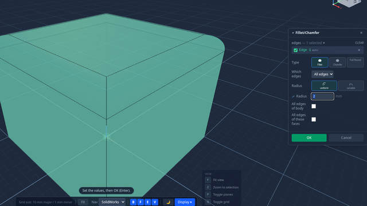Toggle dark mode moon icon
The image size is (367, 206).
(168, 202)
